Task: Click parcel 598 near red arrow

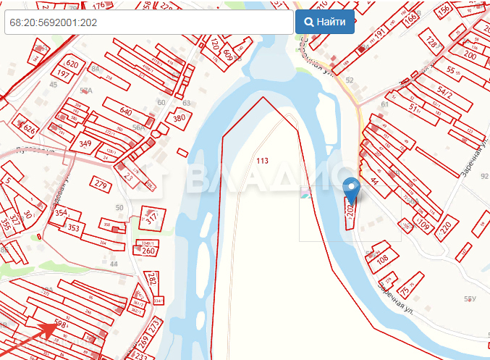Action: [60, 323]
